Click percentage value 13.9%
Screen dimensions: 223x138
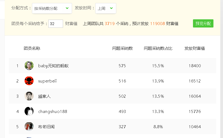(158, 81)
